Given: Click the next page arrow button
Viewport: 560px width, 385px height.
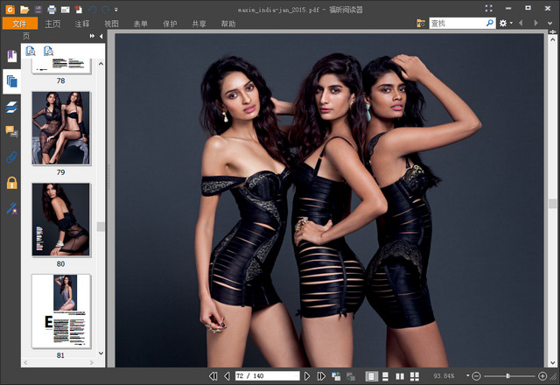Looking at the screenshot, I should [307, 376].
